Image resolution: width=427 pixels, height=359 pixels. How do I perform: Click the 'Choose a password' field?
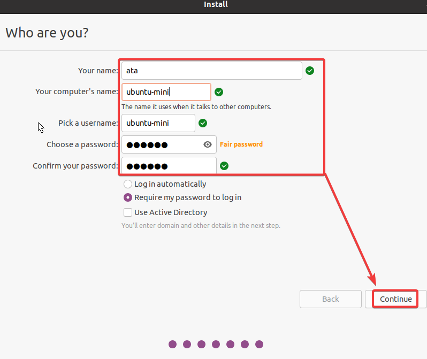[169, 144]
